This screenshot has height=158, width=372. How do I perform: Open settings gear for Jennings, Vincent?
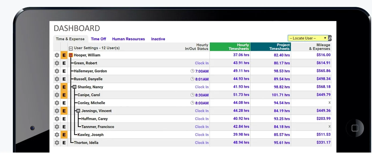[57, 111]
